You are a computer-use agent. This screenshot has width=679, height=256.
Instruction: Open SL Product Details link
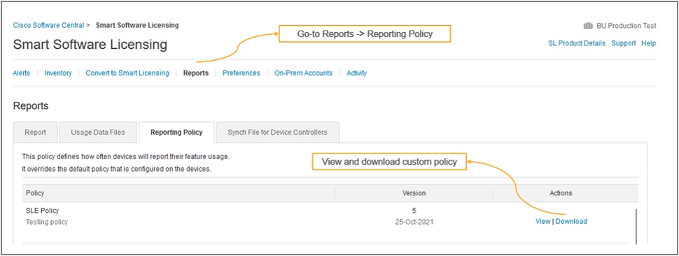pos(577,43)
